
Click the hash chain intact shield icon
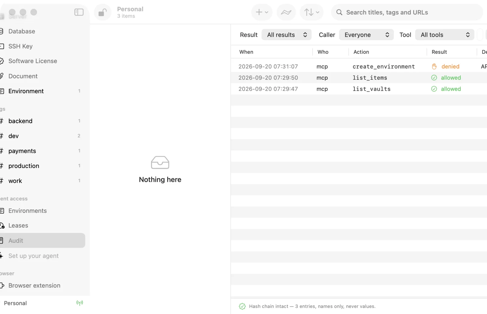tap(242, 306)
